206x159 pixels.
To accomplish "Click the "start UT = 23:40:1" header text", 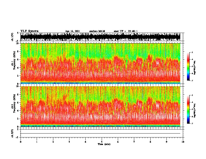I will point(126,31).
